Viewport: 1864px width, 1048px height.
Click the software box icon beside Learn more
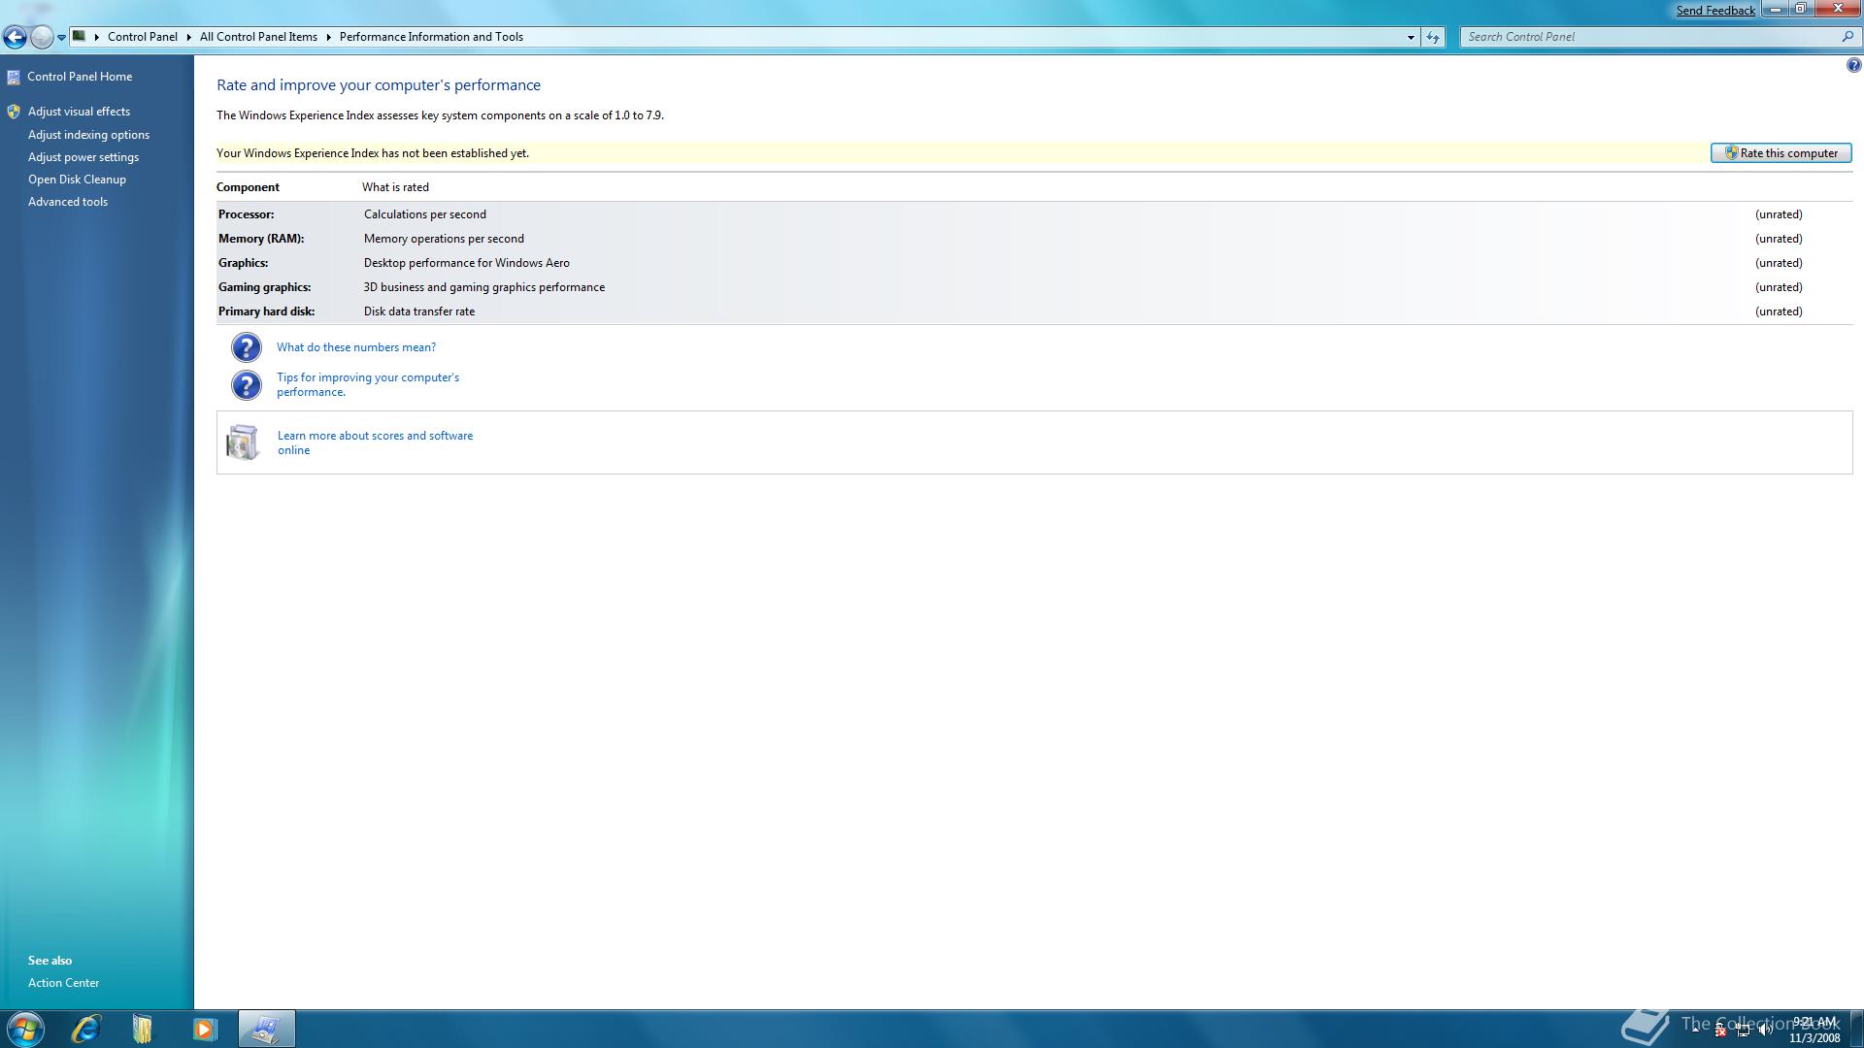click(243, 442)
